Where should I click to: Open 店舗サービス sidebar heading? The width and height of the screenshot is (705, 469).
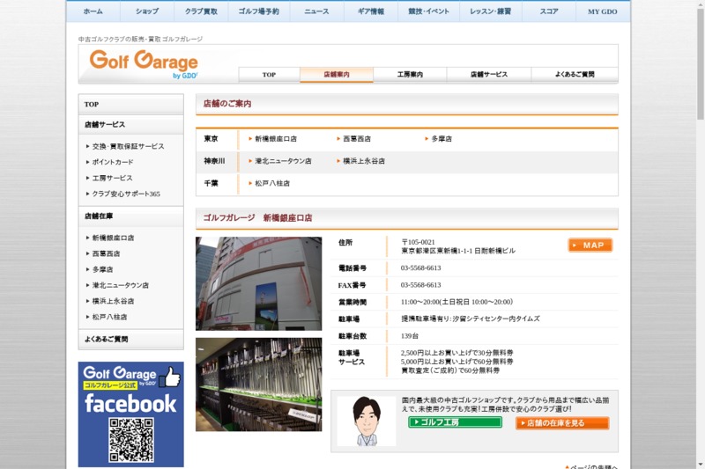pyautogui.click(x=130, y=124)
